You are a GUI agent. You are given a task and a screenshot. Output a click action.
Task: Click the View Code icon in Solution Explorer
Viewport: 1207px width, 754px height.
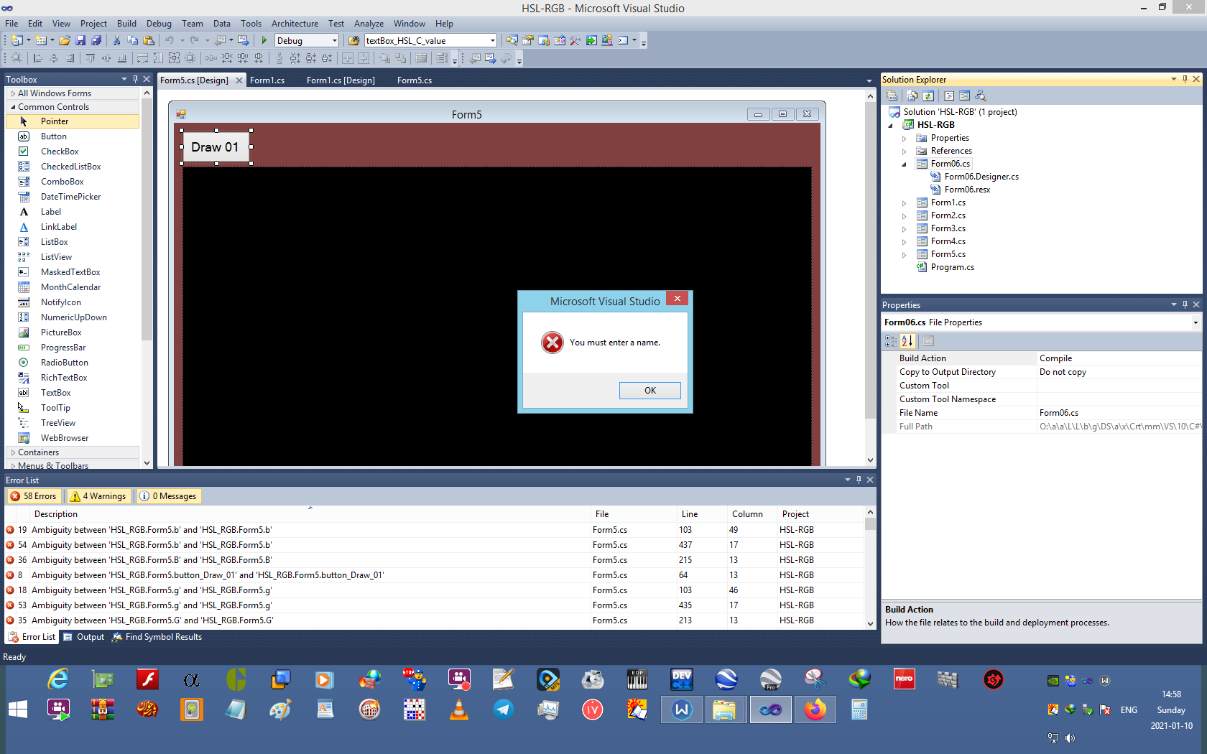point(949,96)
